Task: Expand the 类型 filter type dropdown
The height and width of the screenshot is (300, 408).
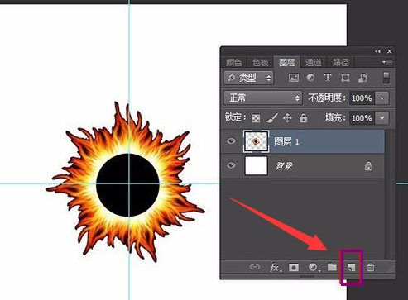Action: (x=248, y=78)
